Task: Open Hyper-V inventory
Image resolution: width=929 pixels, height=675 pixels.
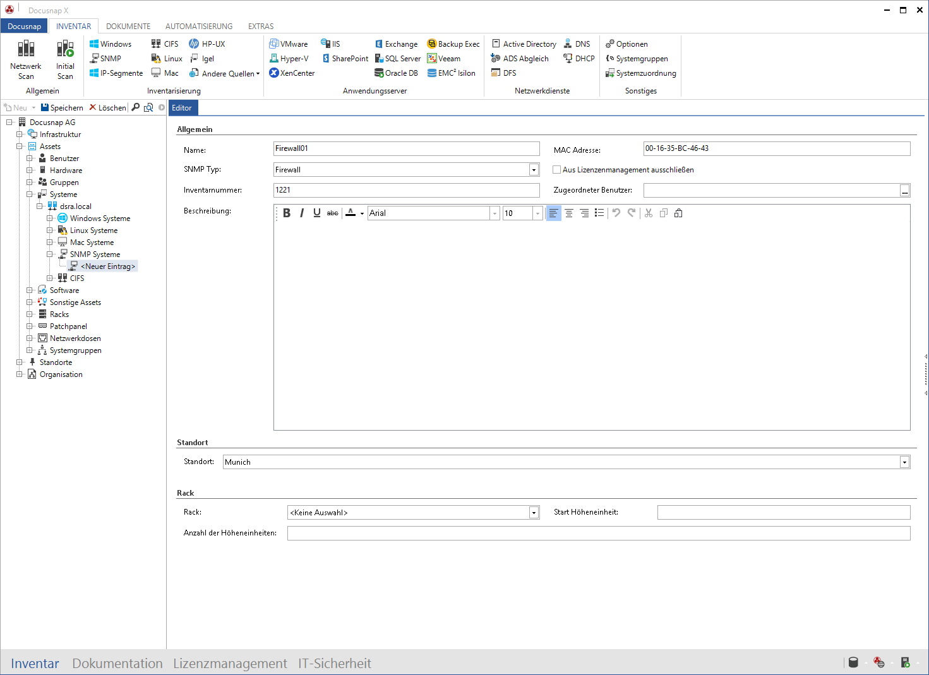Action: (x=289, y=59)
